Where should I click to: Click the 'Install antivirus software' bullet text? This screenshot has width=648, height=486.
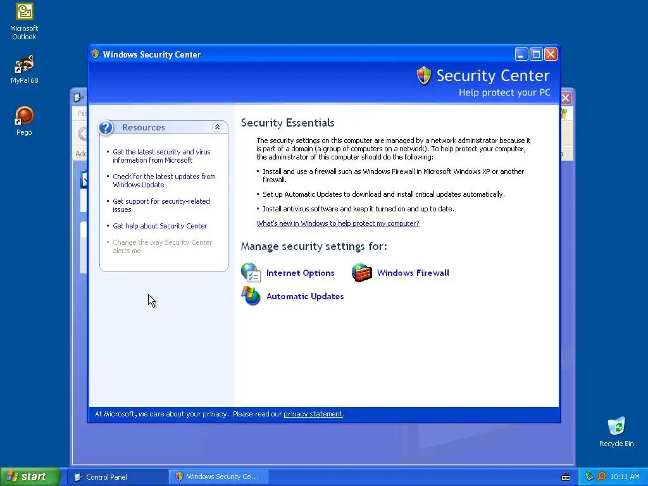tap(358, 209)
